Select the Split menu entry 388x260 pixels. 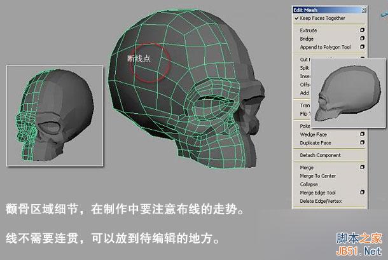click(305, 68)
